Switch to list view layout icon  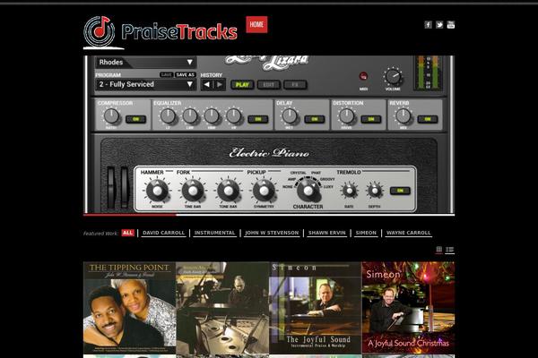(449, 250)
